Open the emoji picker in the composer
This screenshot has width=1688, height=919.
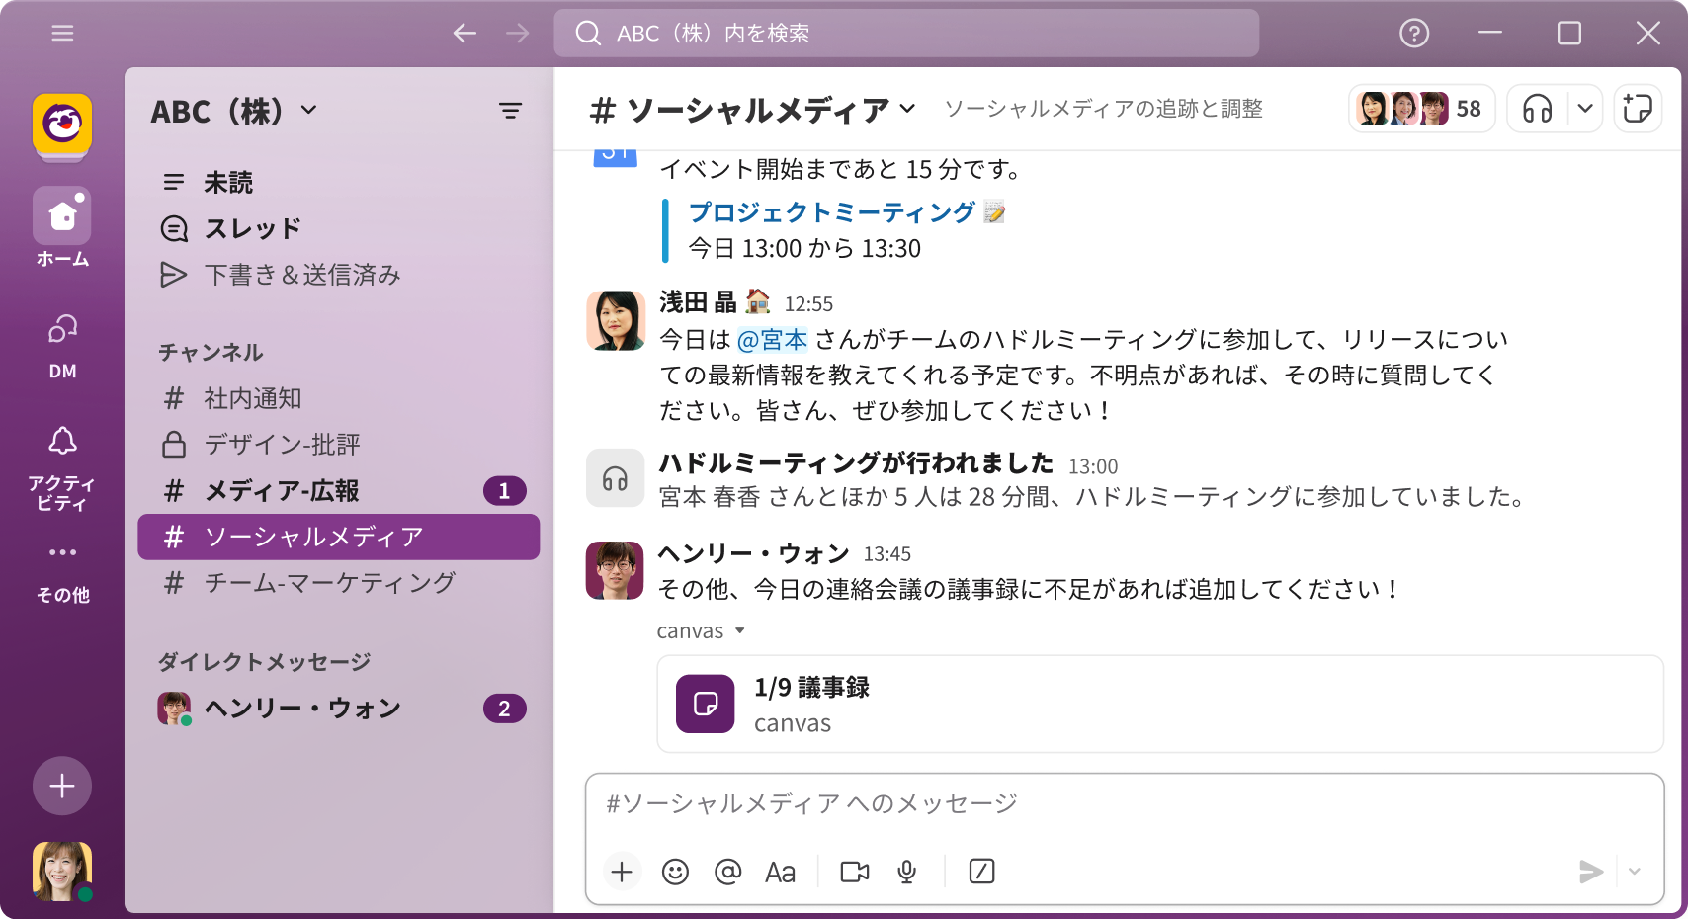pos(675,872)
